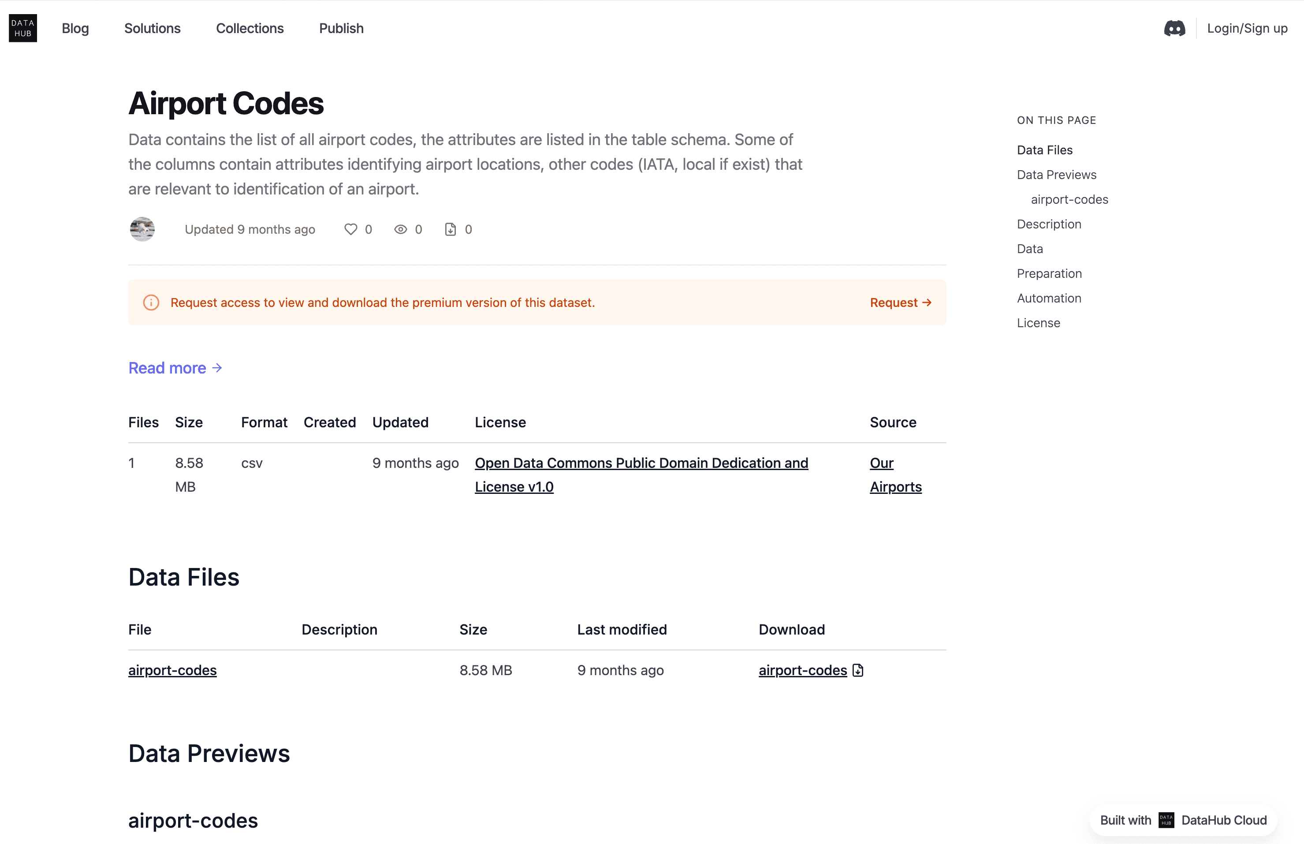The height and width of the screenshot is (844, 1304).
Task: Jump to Data Previews in sidebar
Action: click(x=1056, y=175)
